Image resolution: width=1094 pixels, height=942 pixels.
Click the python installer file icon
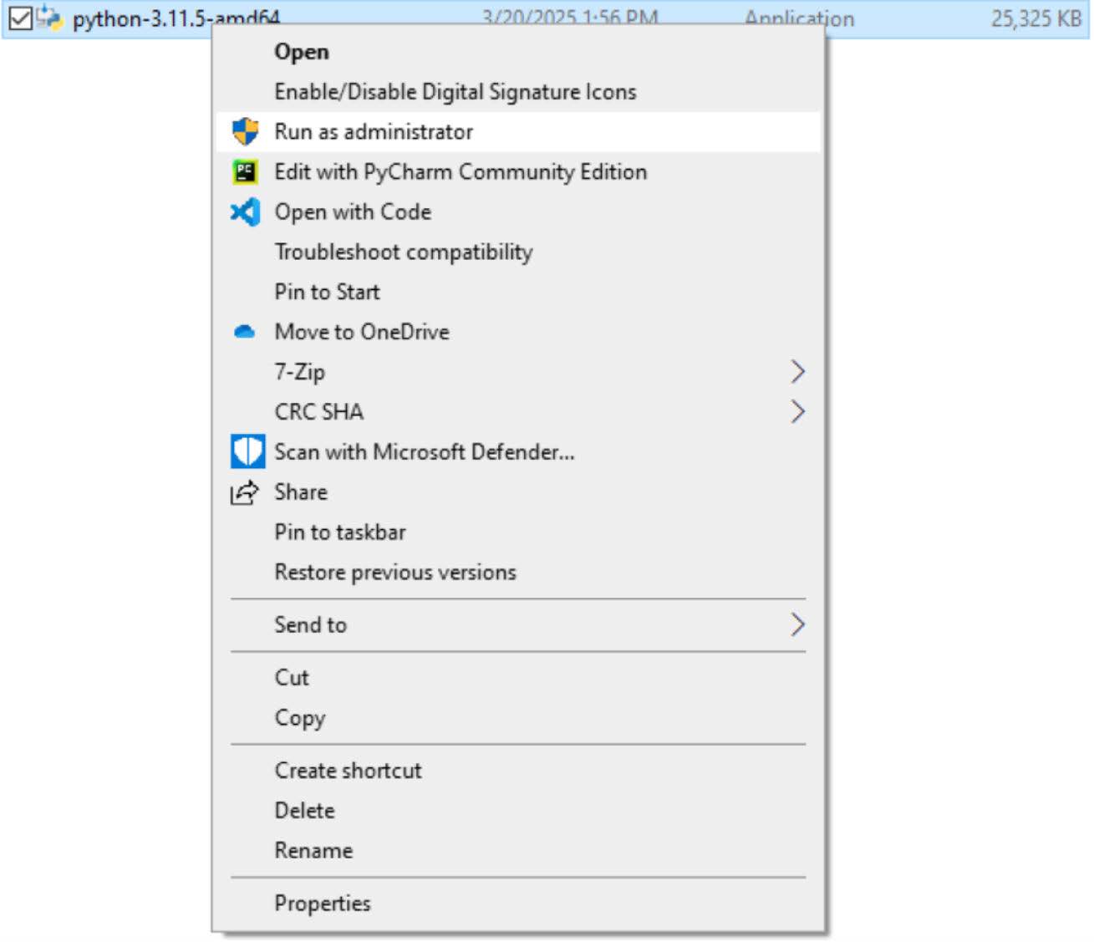point(49,18)
